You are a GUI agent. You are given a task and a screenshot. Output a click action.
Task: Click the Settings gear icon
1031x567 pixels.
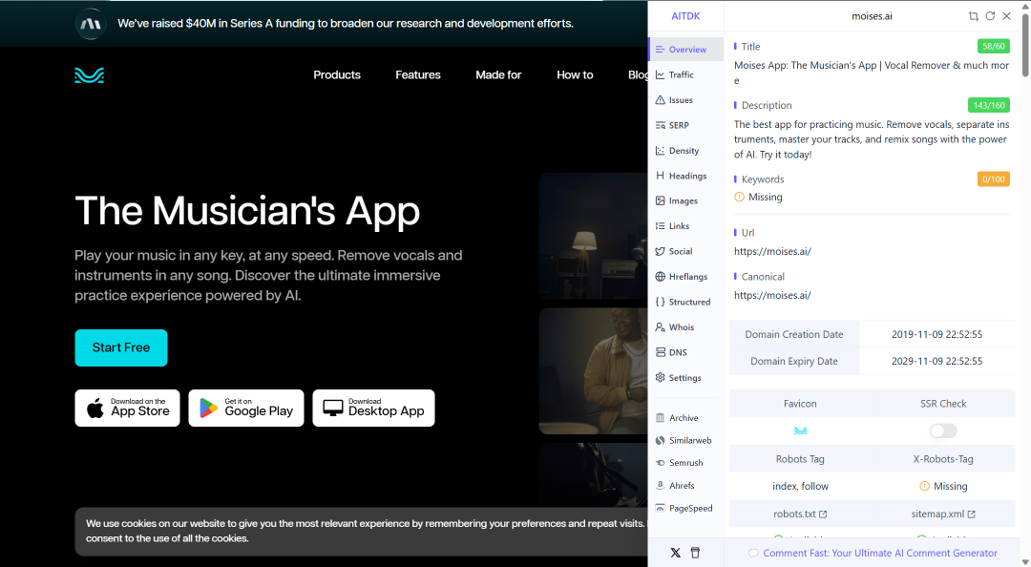click(661, 378)
